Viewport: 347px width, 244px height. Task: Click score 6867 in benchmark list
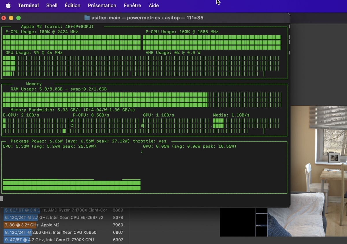click(118, 232)
